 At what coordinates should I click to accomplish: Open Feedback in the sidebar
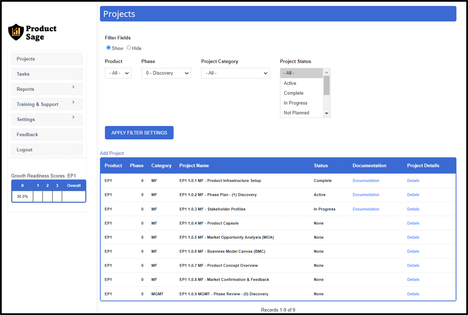click(x=47, y=134)
